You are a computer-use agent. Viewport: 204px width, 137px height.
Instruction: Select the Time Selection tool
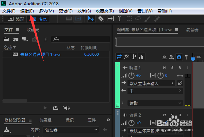(119, 19)
